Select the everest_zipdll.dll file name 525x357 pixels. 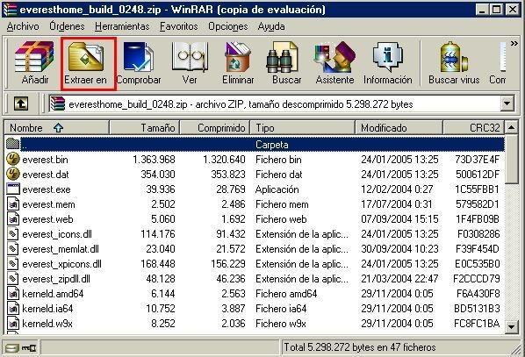click(x=56, y=279)
